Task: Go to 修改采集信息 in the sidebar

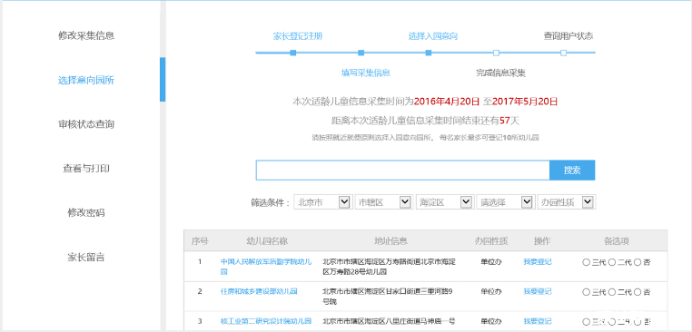Action: [86, 35]
